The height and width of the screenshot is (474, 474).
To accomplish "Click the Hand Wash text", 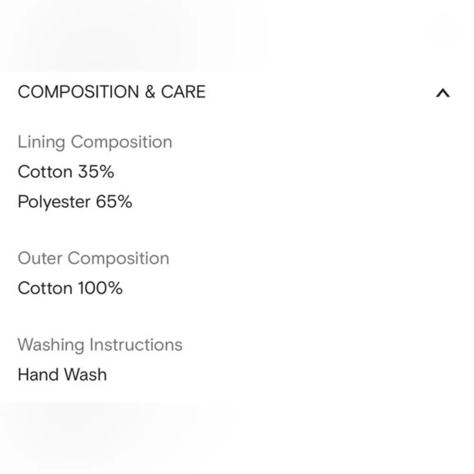I will coord(62,374).
